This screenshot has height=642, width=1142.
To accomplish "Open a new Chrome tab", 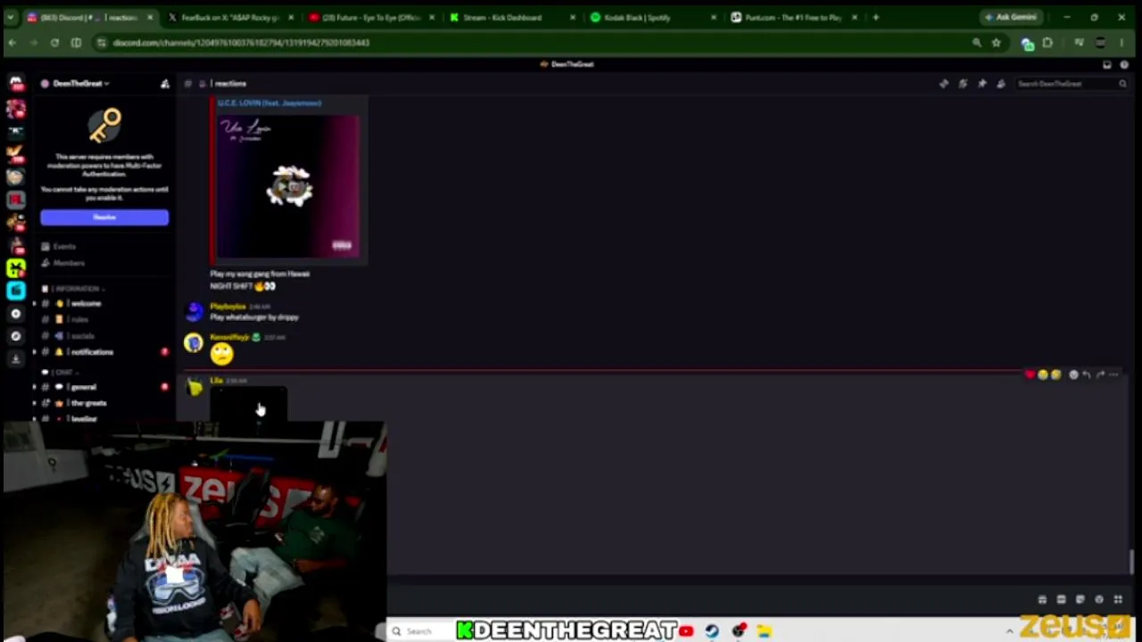I will pyautogui.click(x=876, y=18).
